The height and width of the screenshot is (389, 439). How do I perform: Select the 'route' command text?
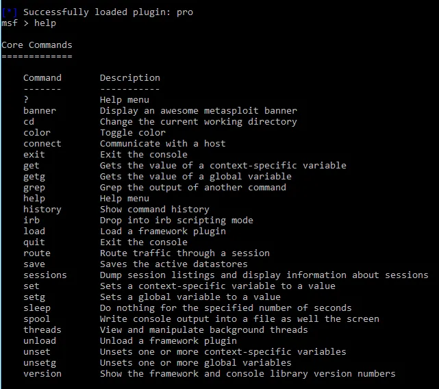pyautogui.click(x=37, y=253)
